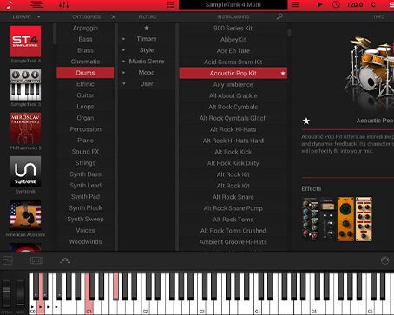Open the Info tab header
This screenshot has width=394, height=315.
pyautogui.click(x=378, y=17)
